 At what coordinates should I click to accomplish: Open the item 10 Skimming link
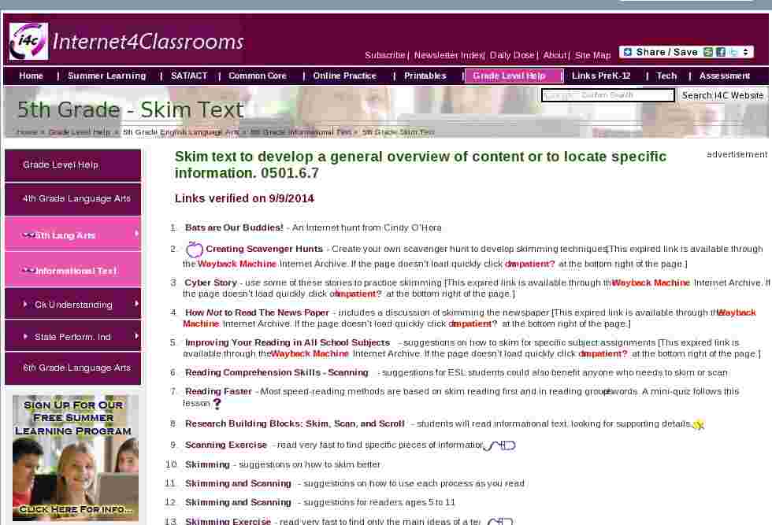pyautogui.click(x=207, y=465)
